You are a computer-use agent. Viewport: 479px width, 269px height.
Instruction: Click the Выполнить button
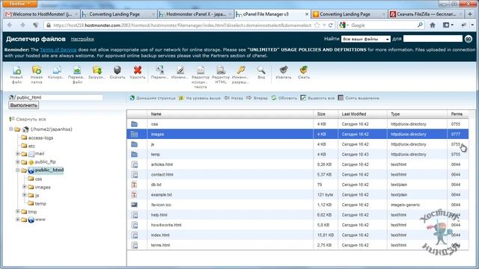click(23, 105)
